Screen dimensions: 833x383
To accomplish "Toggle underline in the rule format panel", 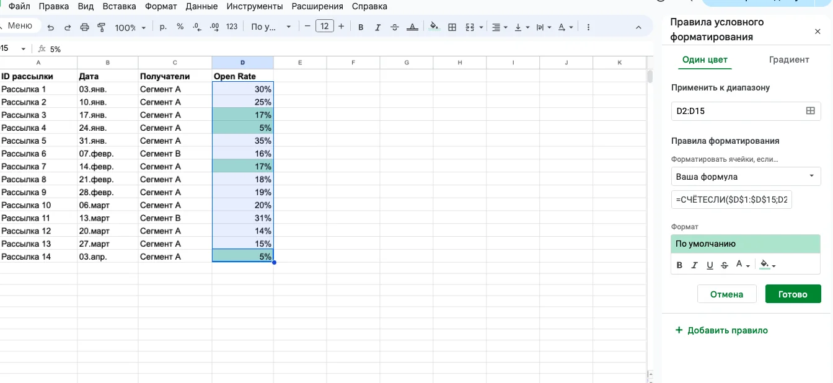I will 710,265.
